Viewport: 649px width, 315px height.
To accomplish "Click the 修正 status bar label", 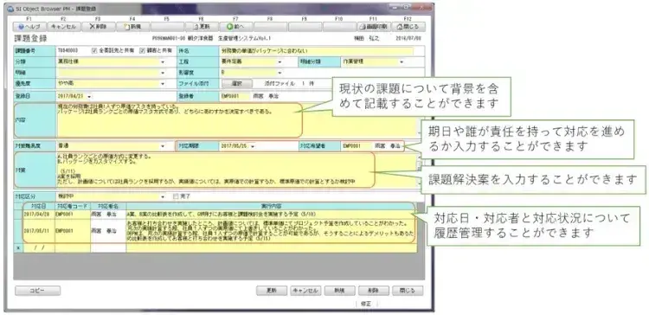I will click(x=366, y=304).
